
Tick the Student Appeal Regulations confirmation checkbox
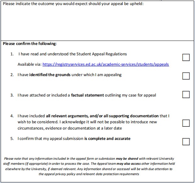[186, 57]
